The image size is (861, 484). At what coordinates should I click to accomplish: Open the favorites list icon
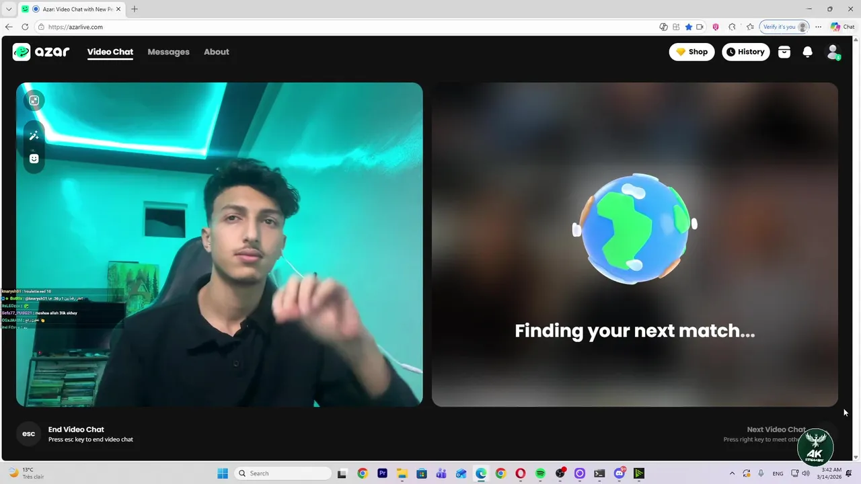750,27
